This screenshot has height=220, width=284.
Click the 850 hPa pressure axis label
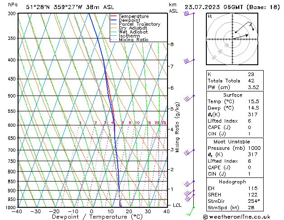[x=13, y=182]
